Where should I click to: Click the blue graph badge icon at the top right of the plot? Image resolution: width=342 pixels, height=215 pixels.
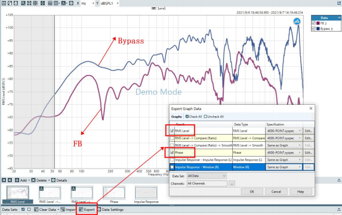tap(297, 21)
